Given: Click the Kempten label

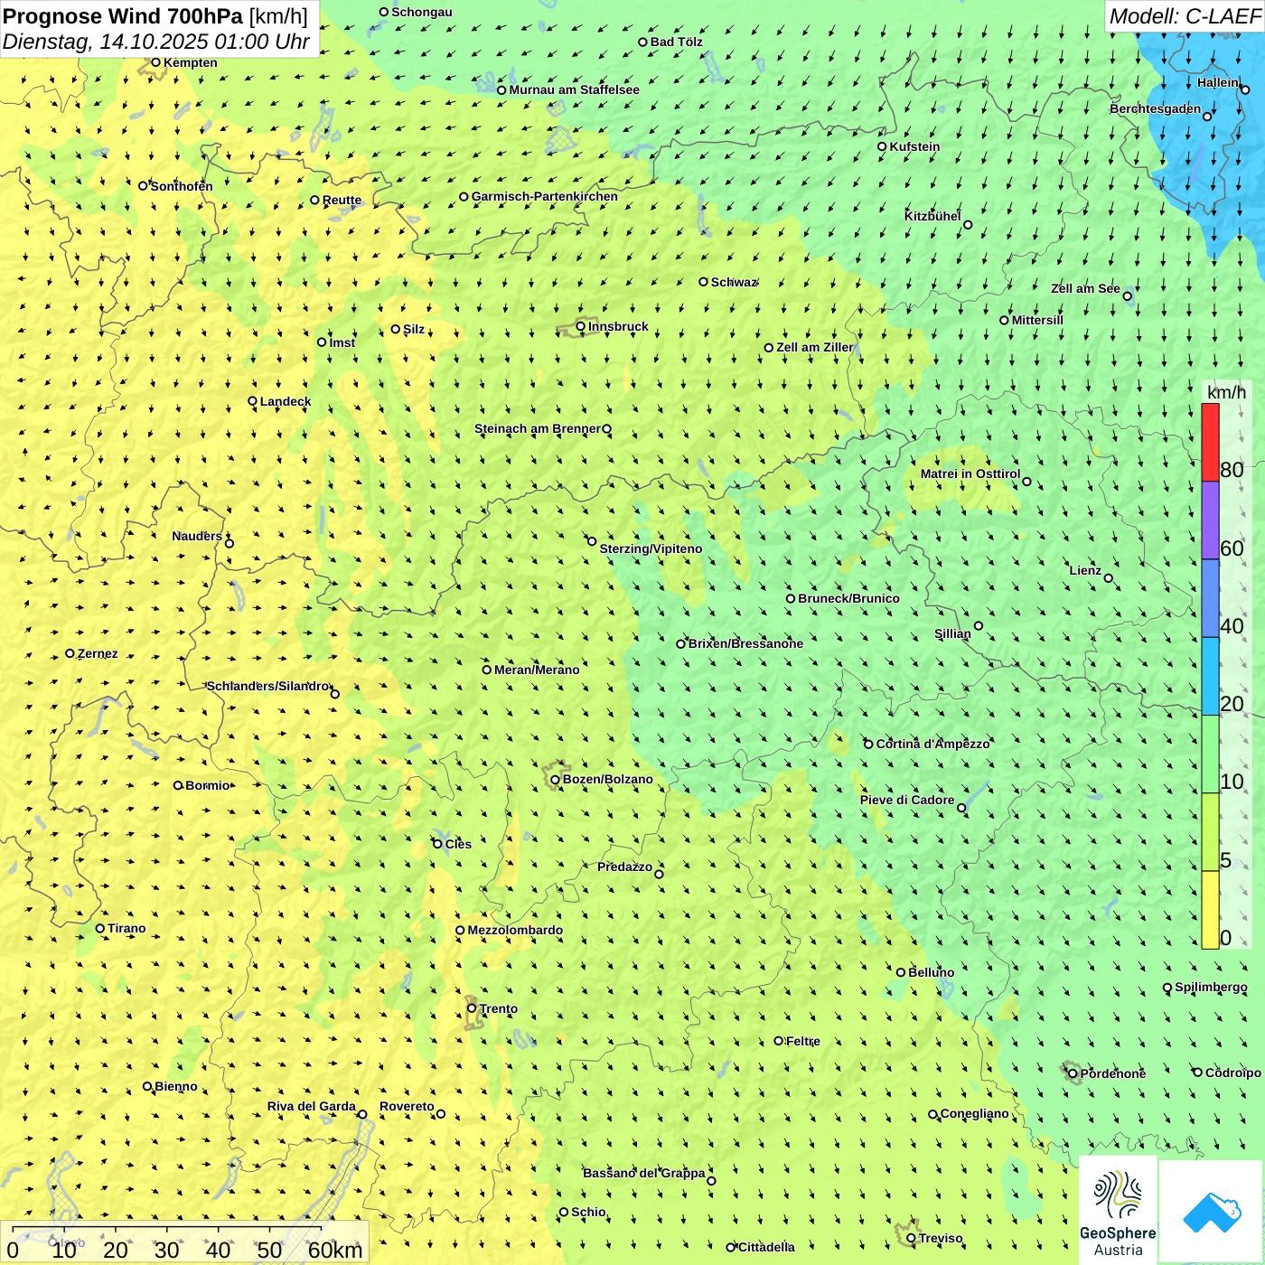Looking at the screenshot, I should 190,63.
